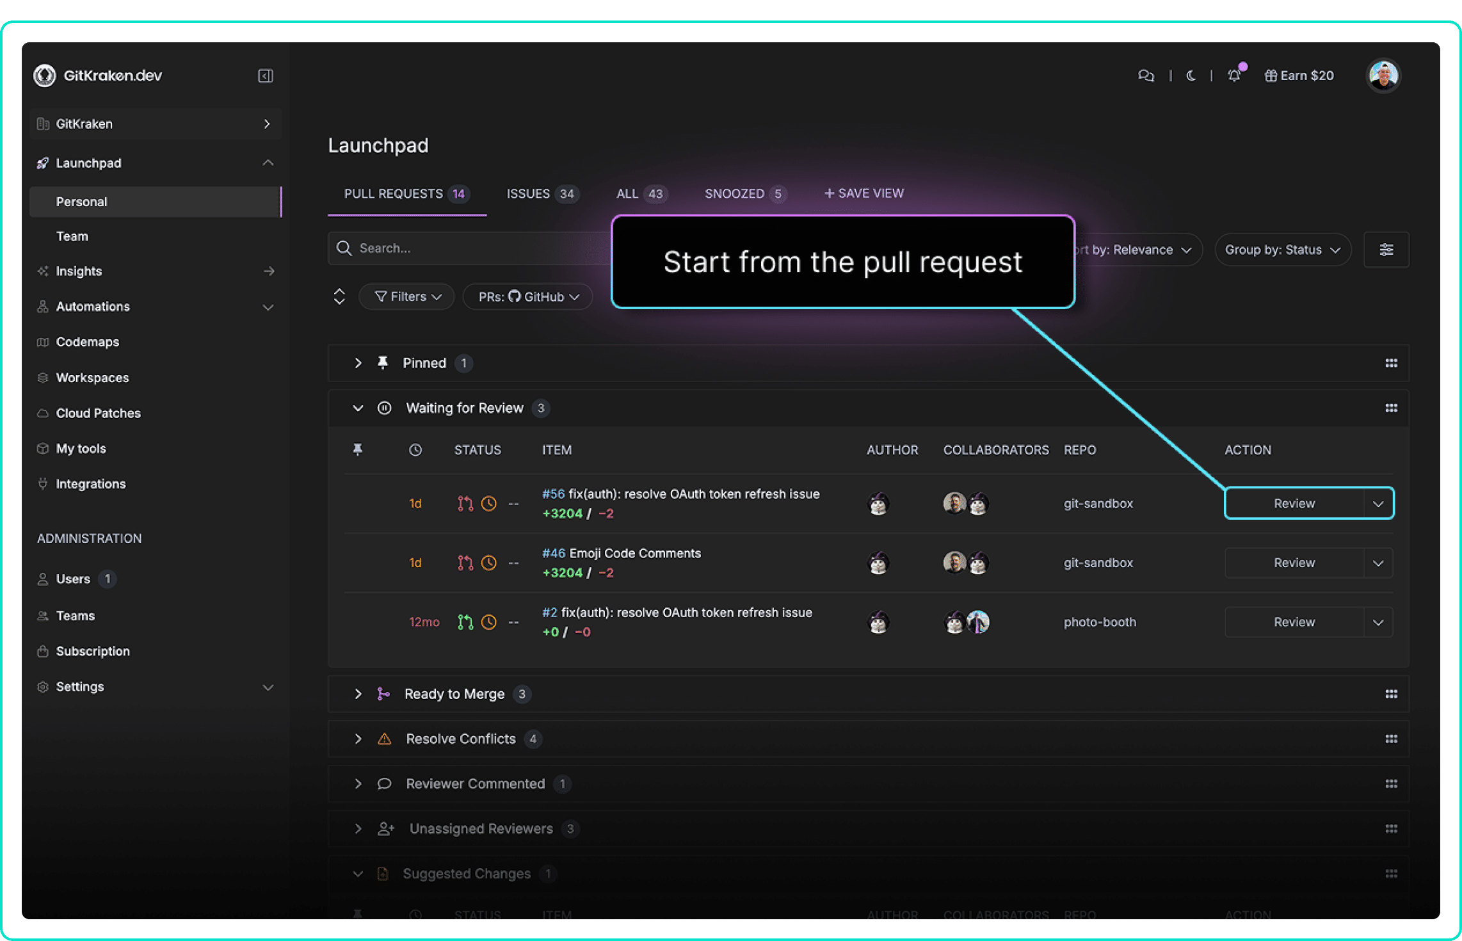Viewport: 1462px width, 941px height.
Task: Click pull request status icon for PR #56
Action: point(465,504)
